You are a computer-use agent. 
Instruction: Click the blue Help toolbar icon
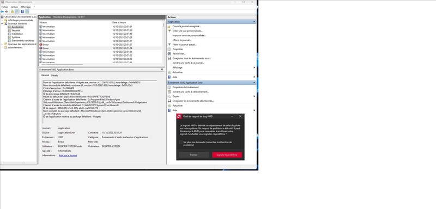pyautogui.click(x=22, y=11)
